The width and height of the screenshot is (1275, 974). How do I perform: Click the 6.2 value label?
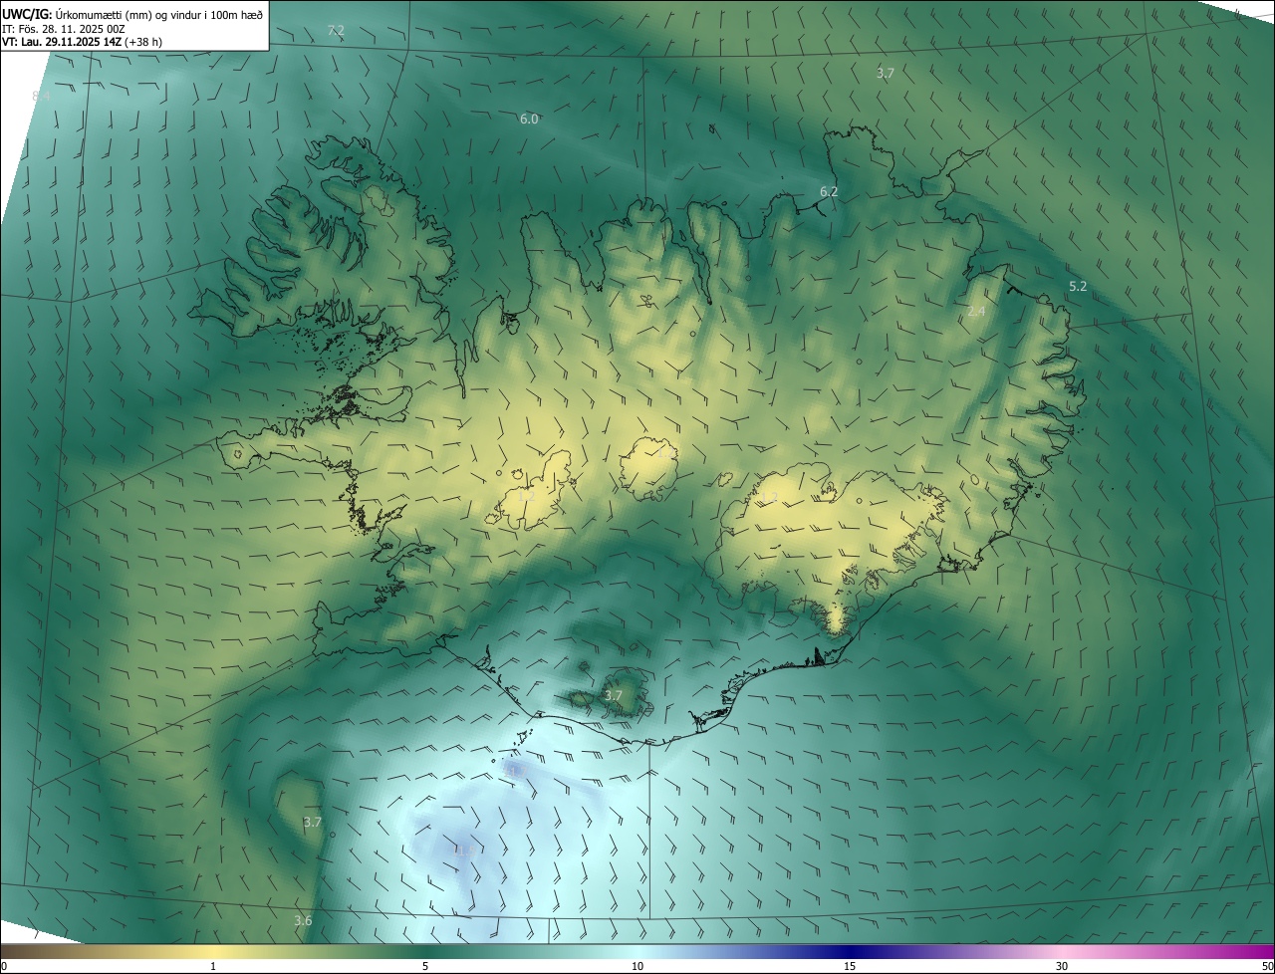point(829,191)
